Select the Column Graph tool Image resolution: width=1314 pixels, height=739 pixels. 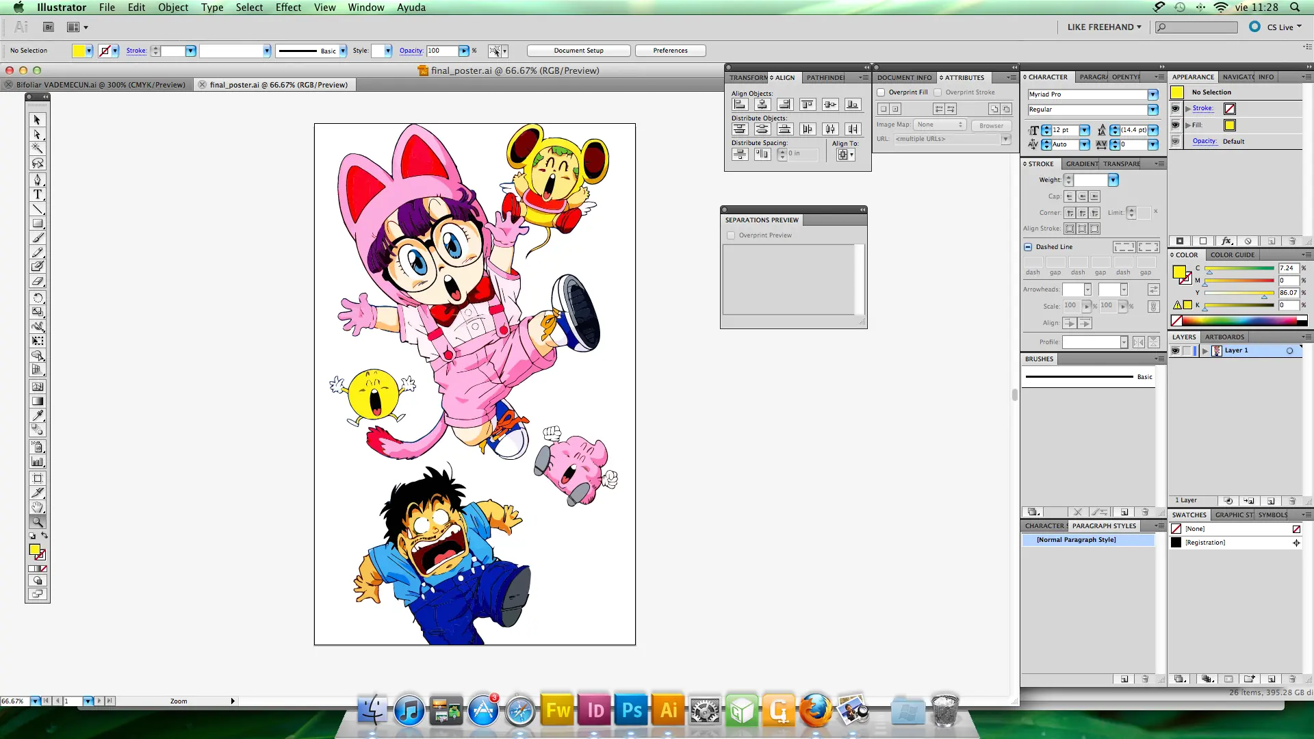pos(38,462)
